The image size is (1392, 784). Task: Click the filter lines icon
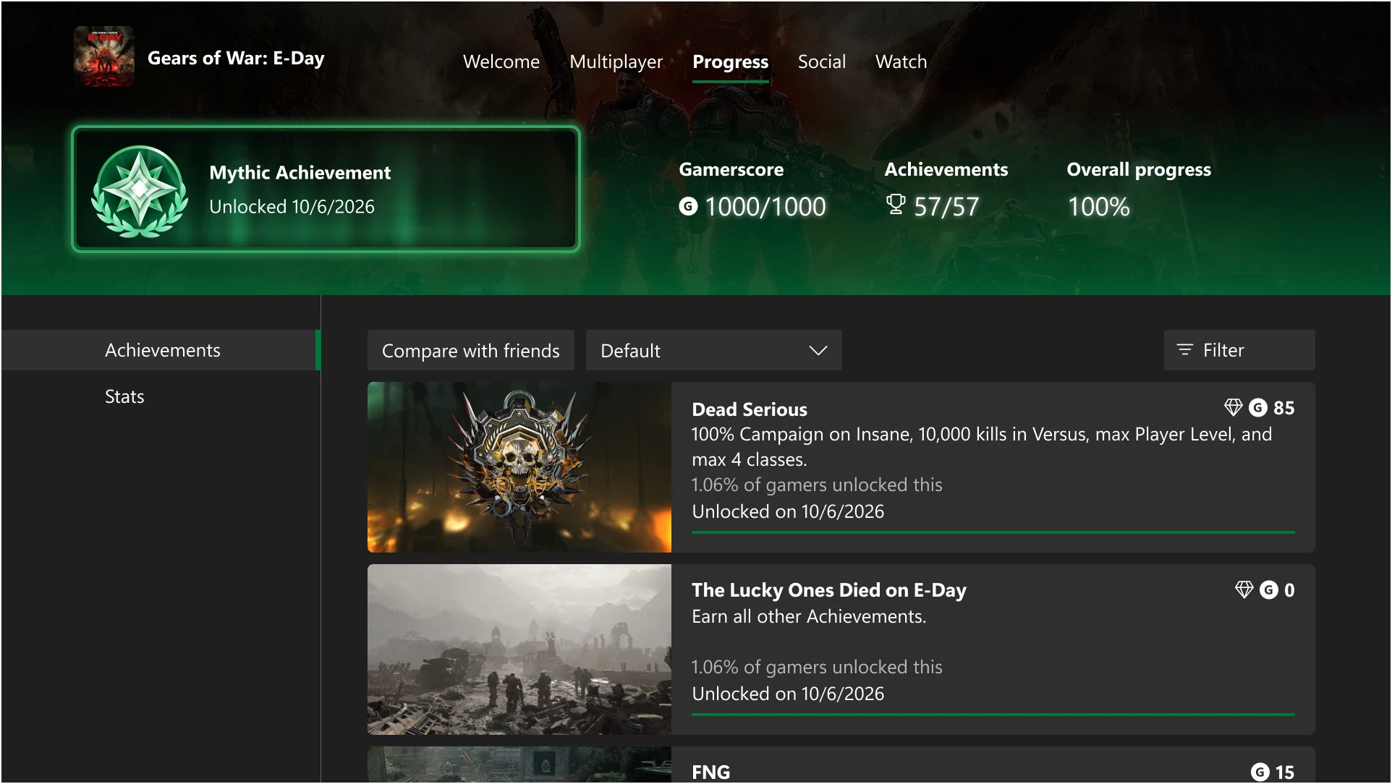[x=1185, y=350]
